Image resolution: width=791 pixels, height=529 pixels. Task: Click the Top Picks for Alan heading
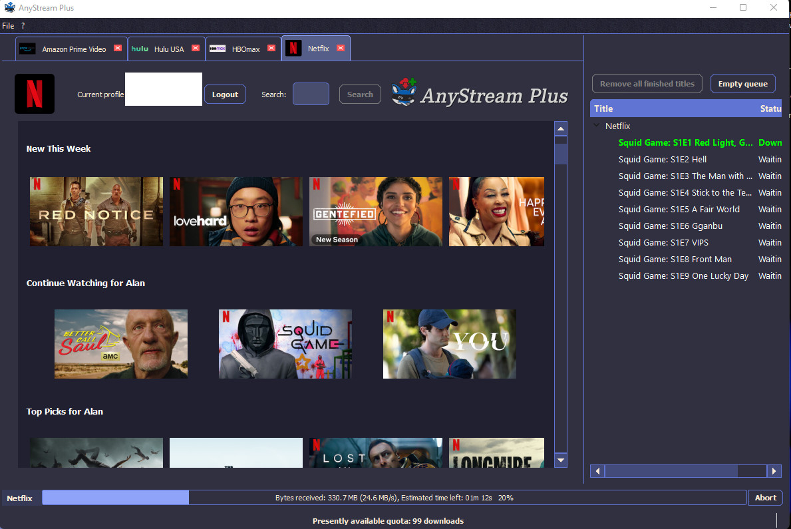[x=65, y=411]
